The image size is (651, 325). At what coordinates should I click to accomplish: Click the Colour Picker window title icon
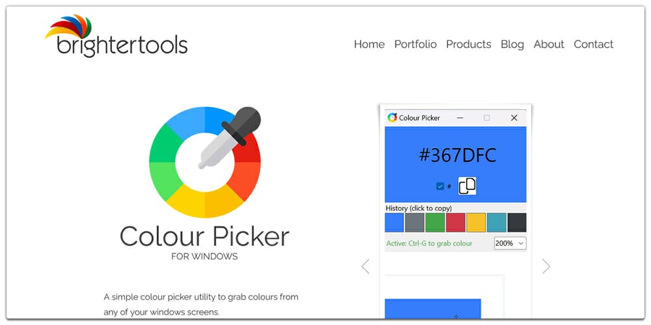pos(392,118)
